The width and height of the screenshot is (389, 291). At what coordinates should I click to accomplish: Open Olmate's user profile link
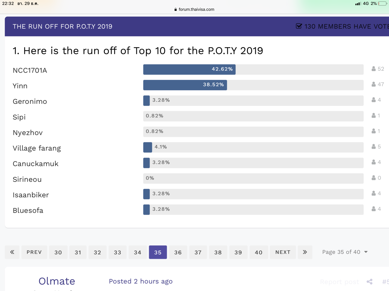(x=57, y=281)
